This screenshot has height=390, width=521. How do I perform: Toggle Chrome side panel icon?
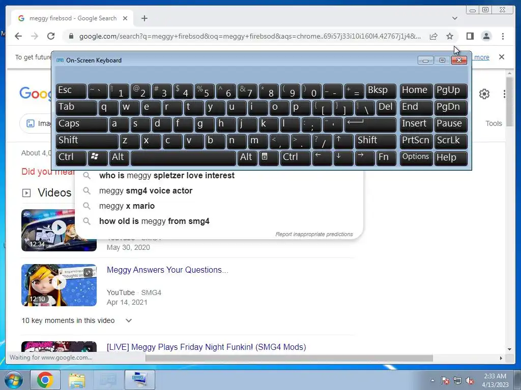(x=470, y=36)
